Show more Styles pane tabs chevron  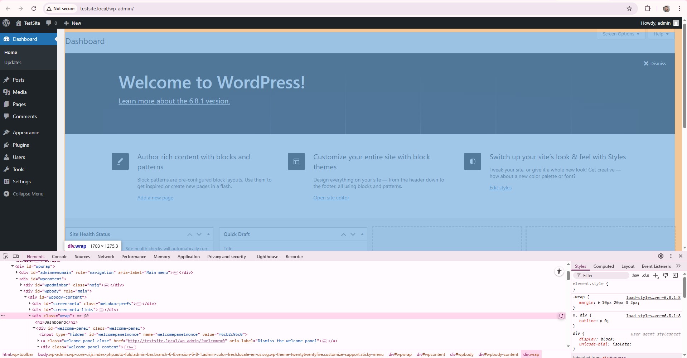678,266
